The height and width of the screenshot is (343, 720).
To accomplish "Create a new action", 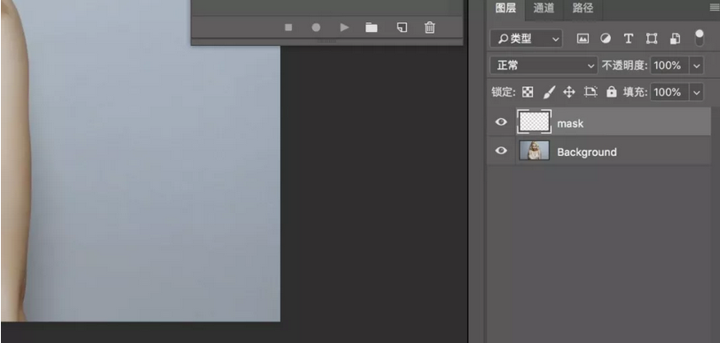I will [402, 27].
